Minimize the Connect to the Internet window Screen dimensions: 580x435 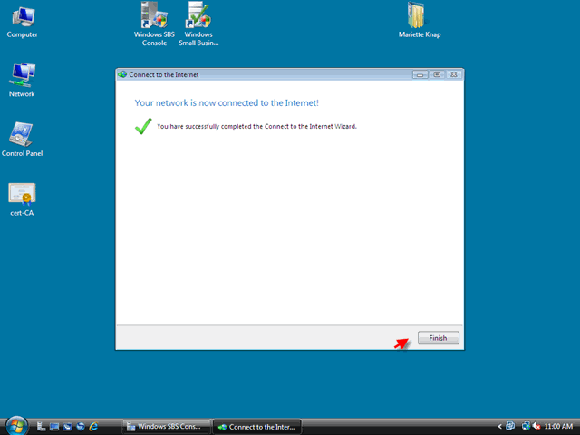click(420, 74)
